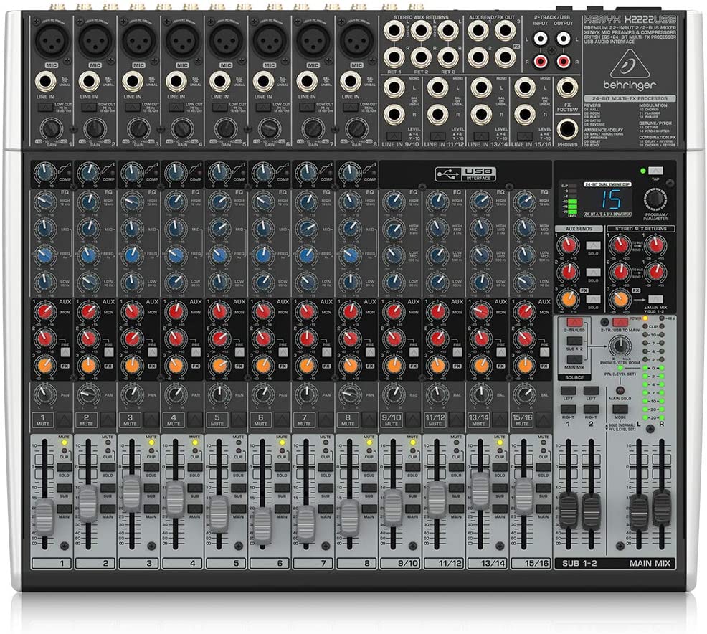Screen dimensions: 707x634
Task: Click the TAP tempo button
Action: [655, 171]
